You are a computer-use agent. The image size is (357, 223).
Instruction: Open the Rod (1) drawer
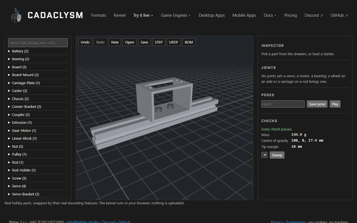pos(38,162)
